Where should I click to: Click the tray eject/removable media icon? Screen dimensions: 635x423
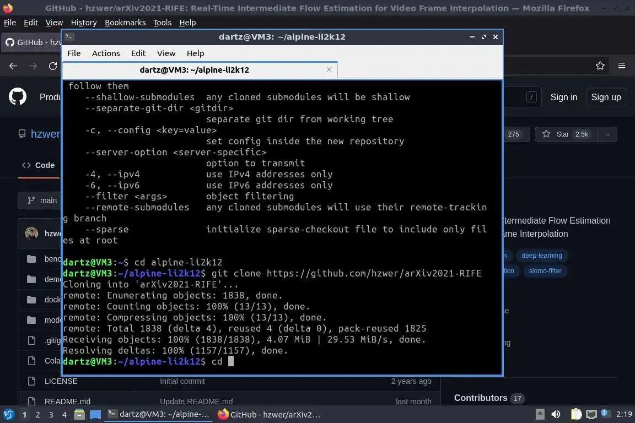[540, 415]
